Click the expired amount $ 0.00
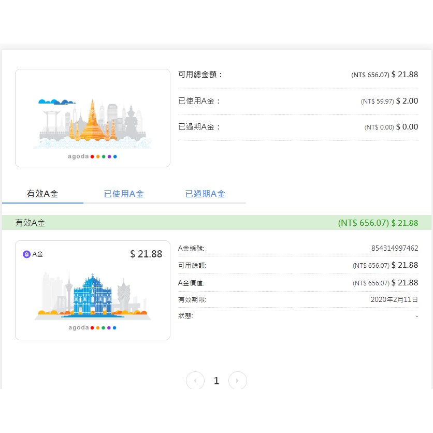Screen dimensions: 433x433 coord(407,127)
